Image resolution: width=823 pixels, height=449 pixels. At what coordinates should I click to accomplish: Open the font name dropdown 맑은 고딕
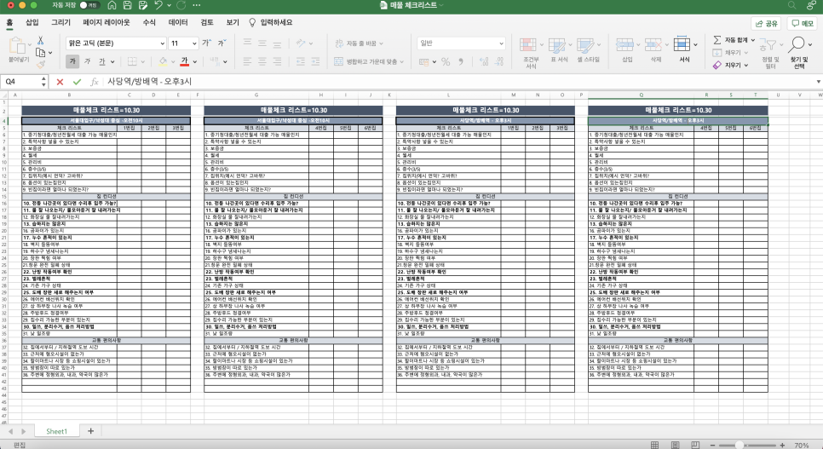pos(162,43)
